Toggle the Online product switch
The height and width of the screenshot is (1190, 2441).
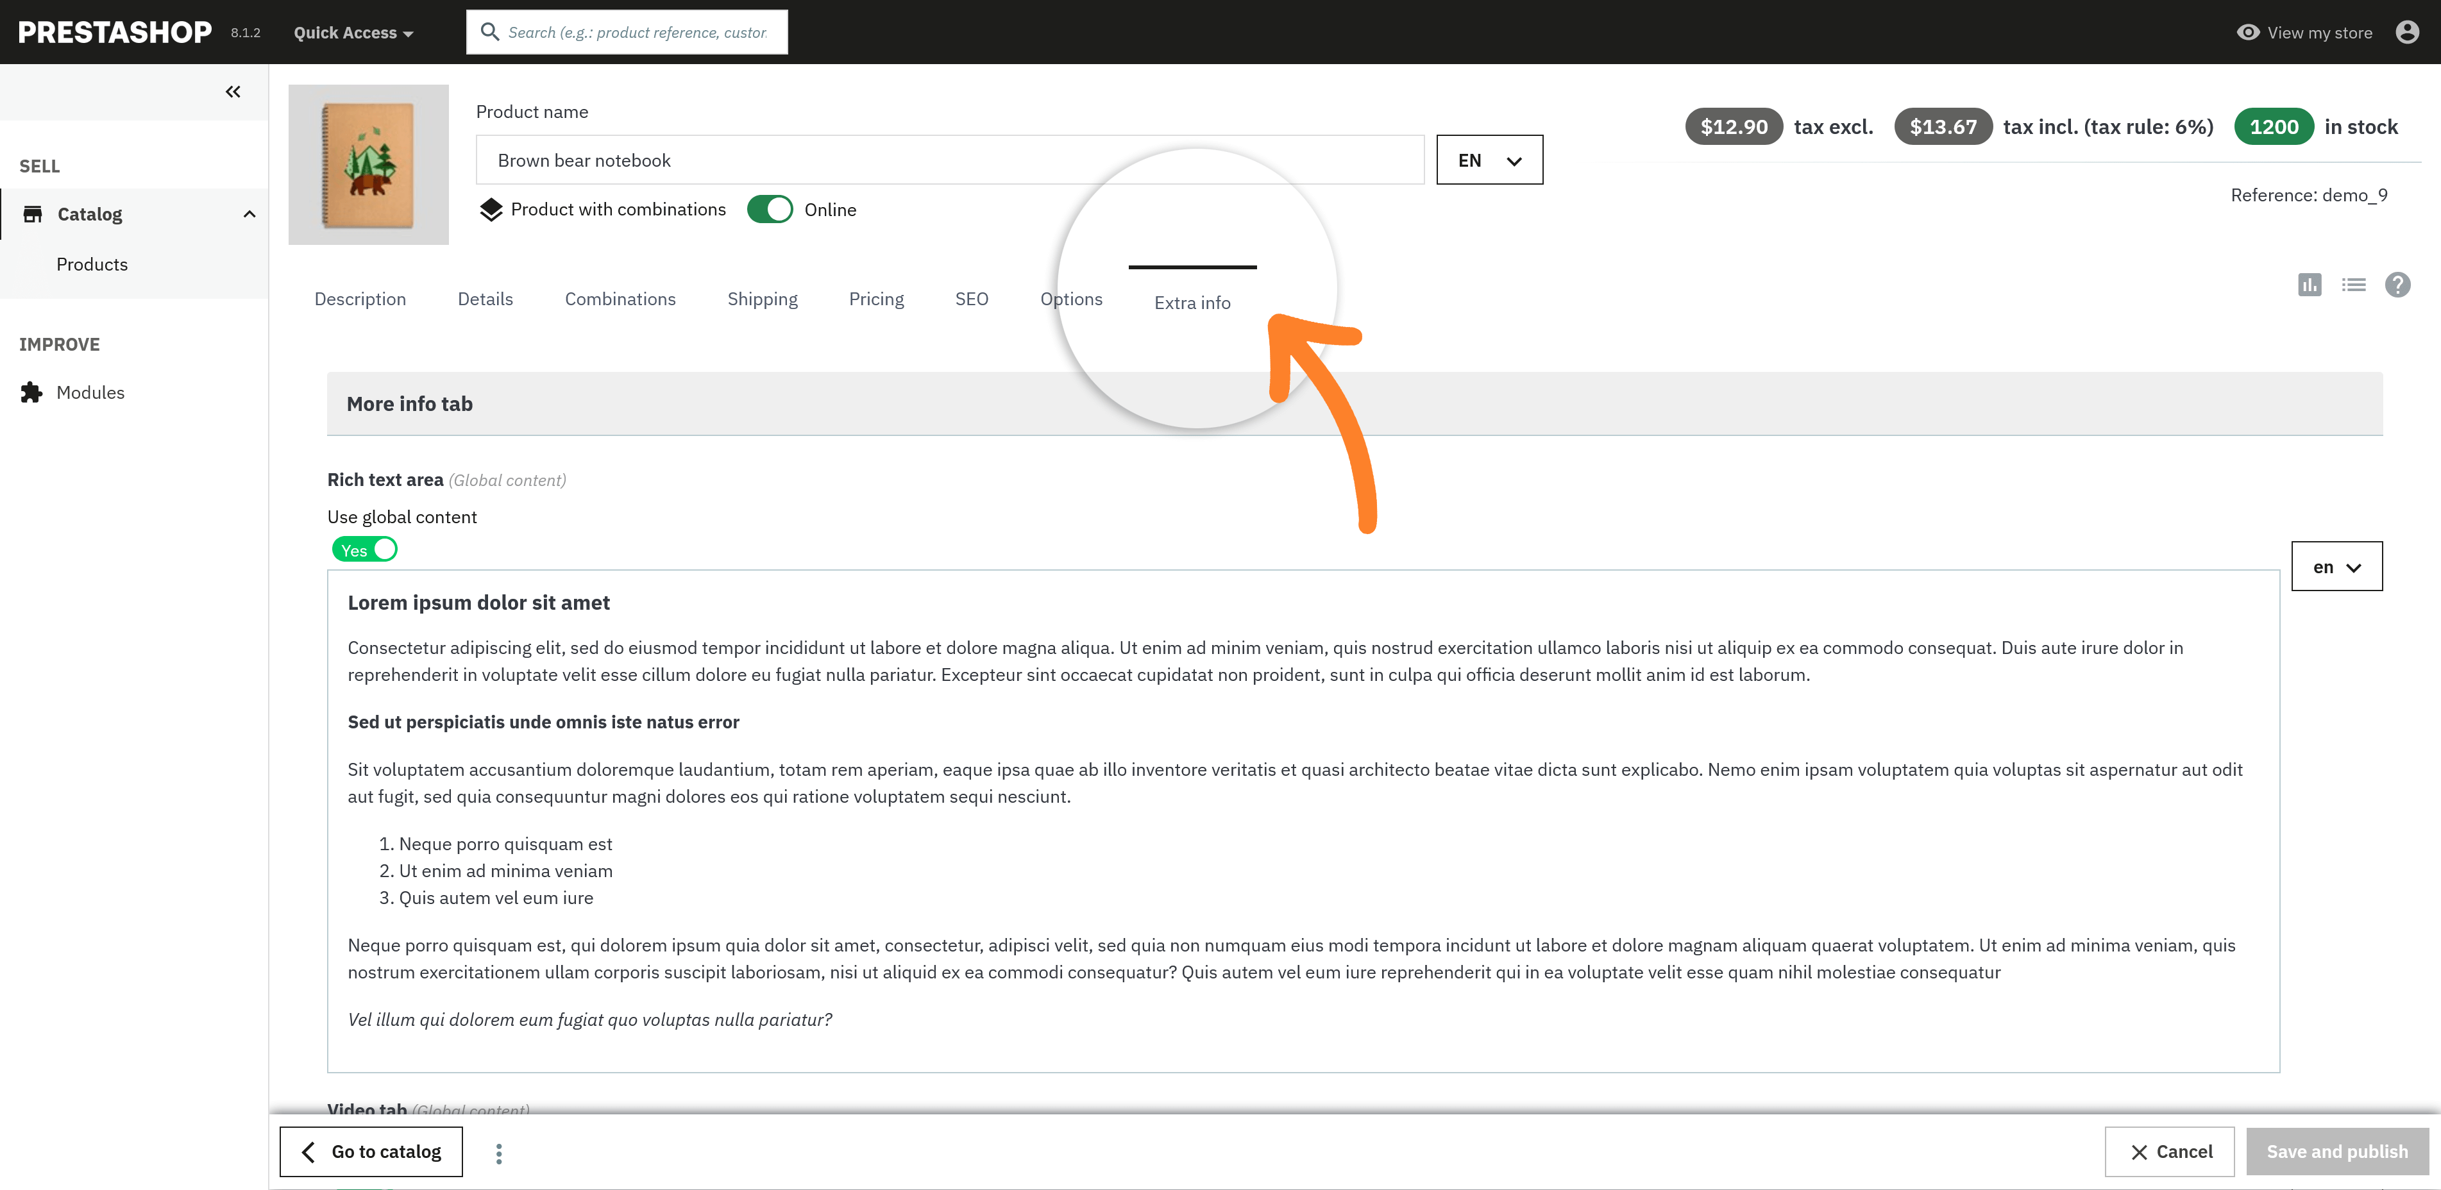point(770,210)
